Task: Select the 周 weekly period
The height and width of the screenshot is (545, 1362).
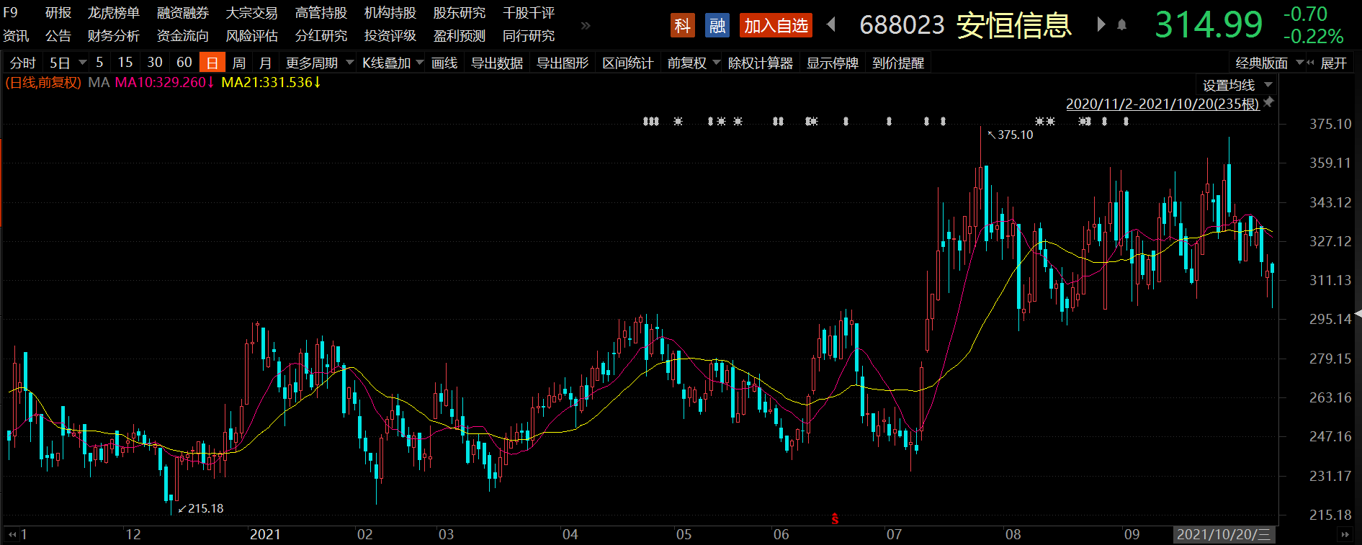Action: pyautogui.click(x=239, y=63)
